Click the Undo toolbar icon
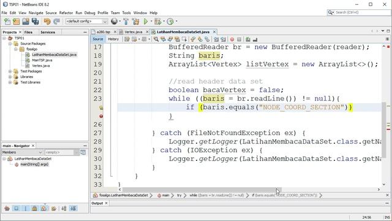Screen dimensions: 392x221 (47, 21)
